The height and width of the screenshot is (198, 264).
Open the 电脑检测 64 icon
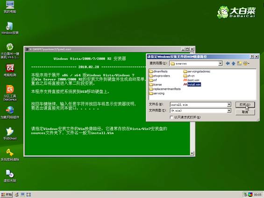click(10, 71)
